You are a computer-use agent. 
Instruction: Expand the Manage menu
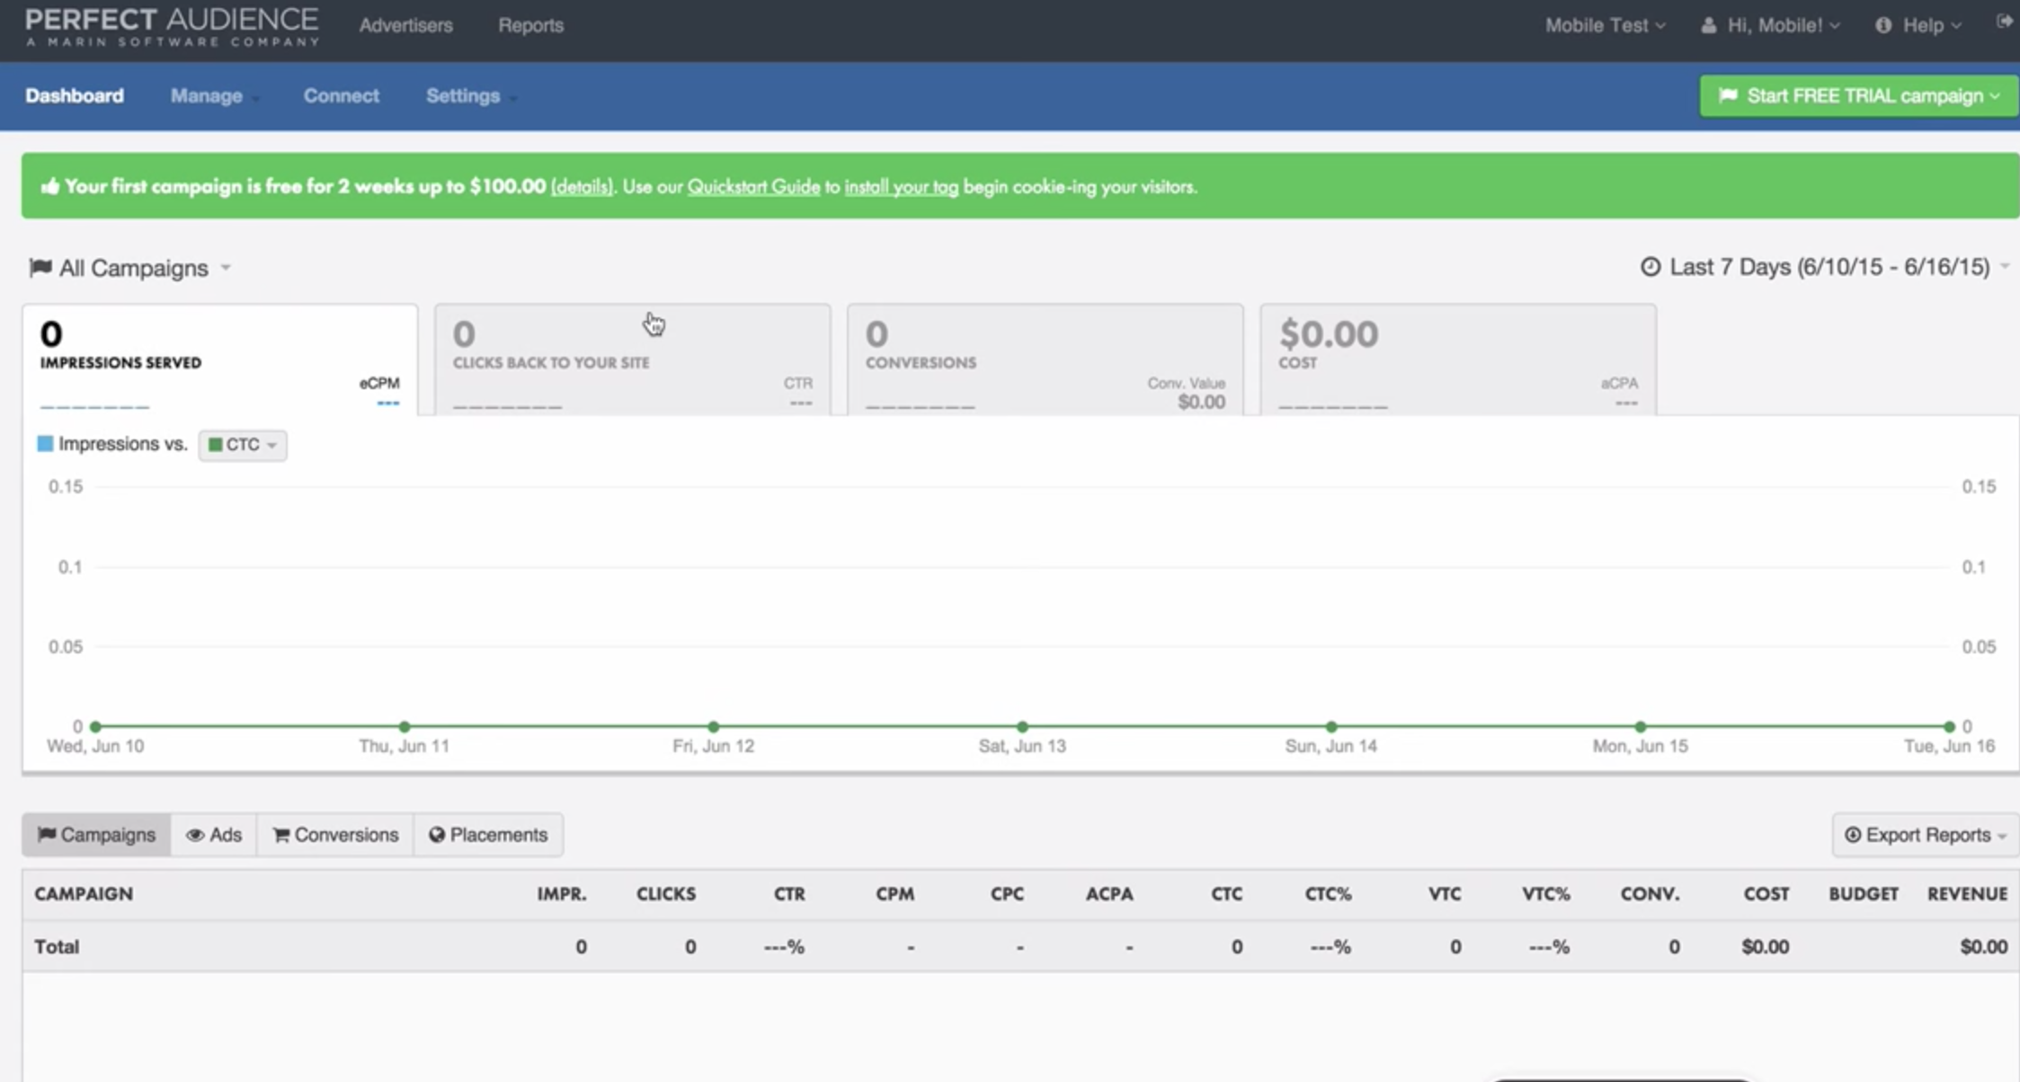214,95
